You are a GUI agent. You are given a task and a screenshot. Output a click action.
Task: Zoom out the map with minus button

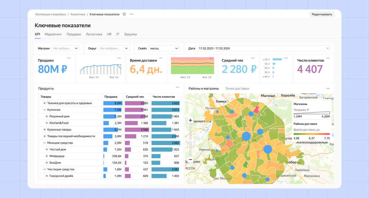click(190, 160)
